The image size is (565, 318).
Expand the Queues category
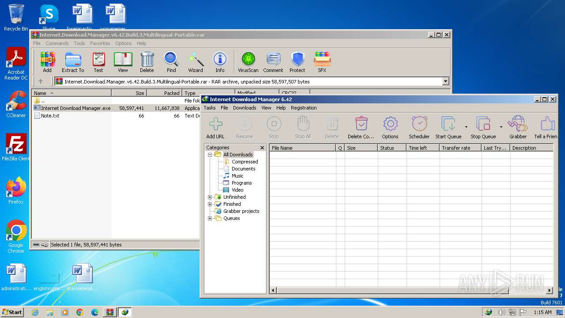point(210,218)
